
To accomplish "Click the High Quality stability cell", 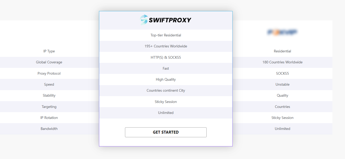I will [x=166, y=79].
